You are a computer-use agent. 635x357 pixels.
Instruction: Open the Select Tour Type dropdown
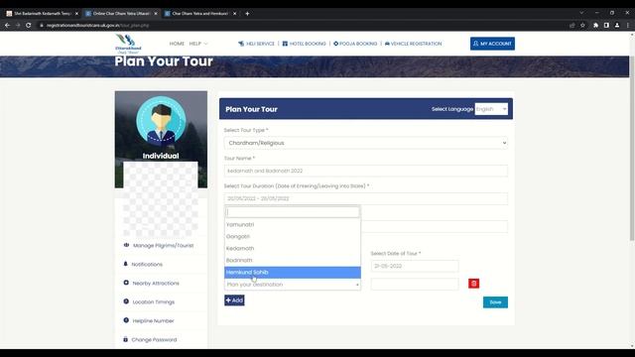click(366, 143)
